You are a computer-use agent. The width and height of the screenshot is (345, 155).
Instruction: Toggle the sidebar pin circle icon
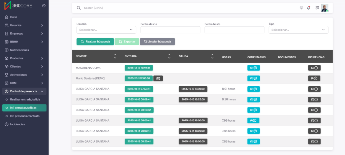click(x=44, y=6)
